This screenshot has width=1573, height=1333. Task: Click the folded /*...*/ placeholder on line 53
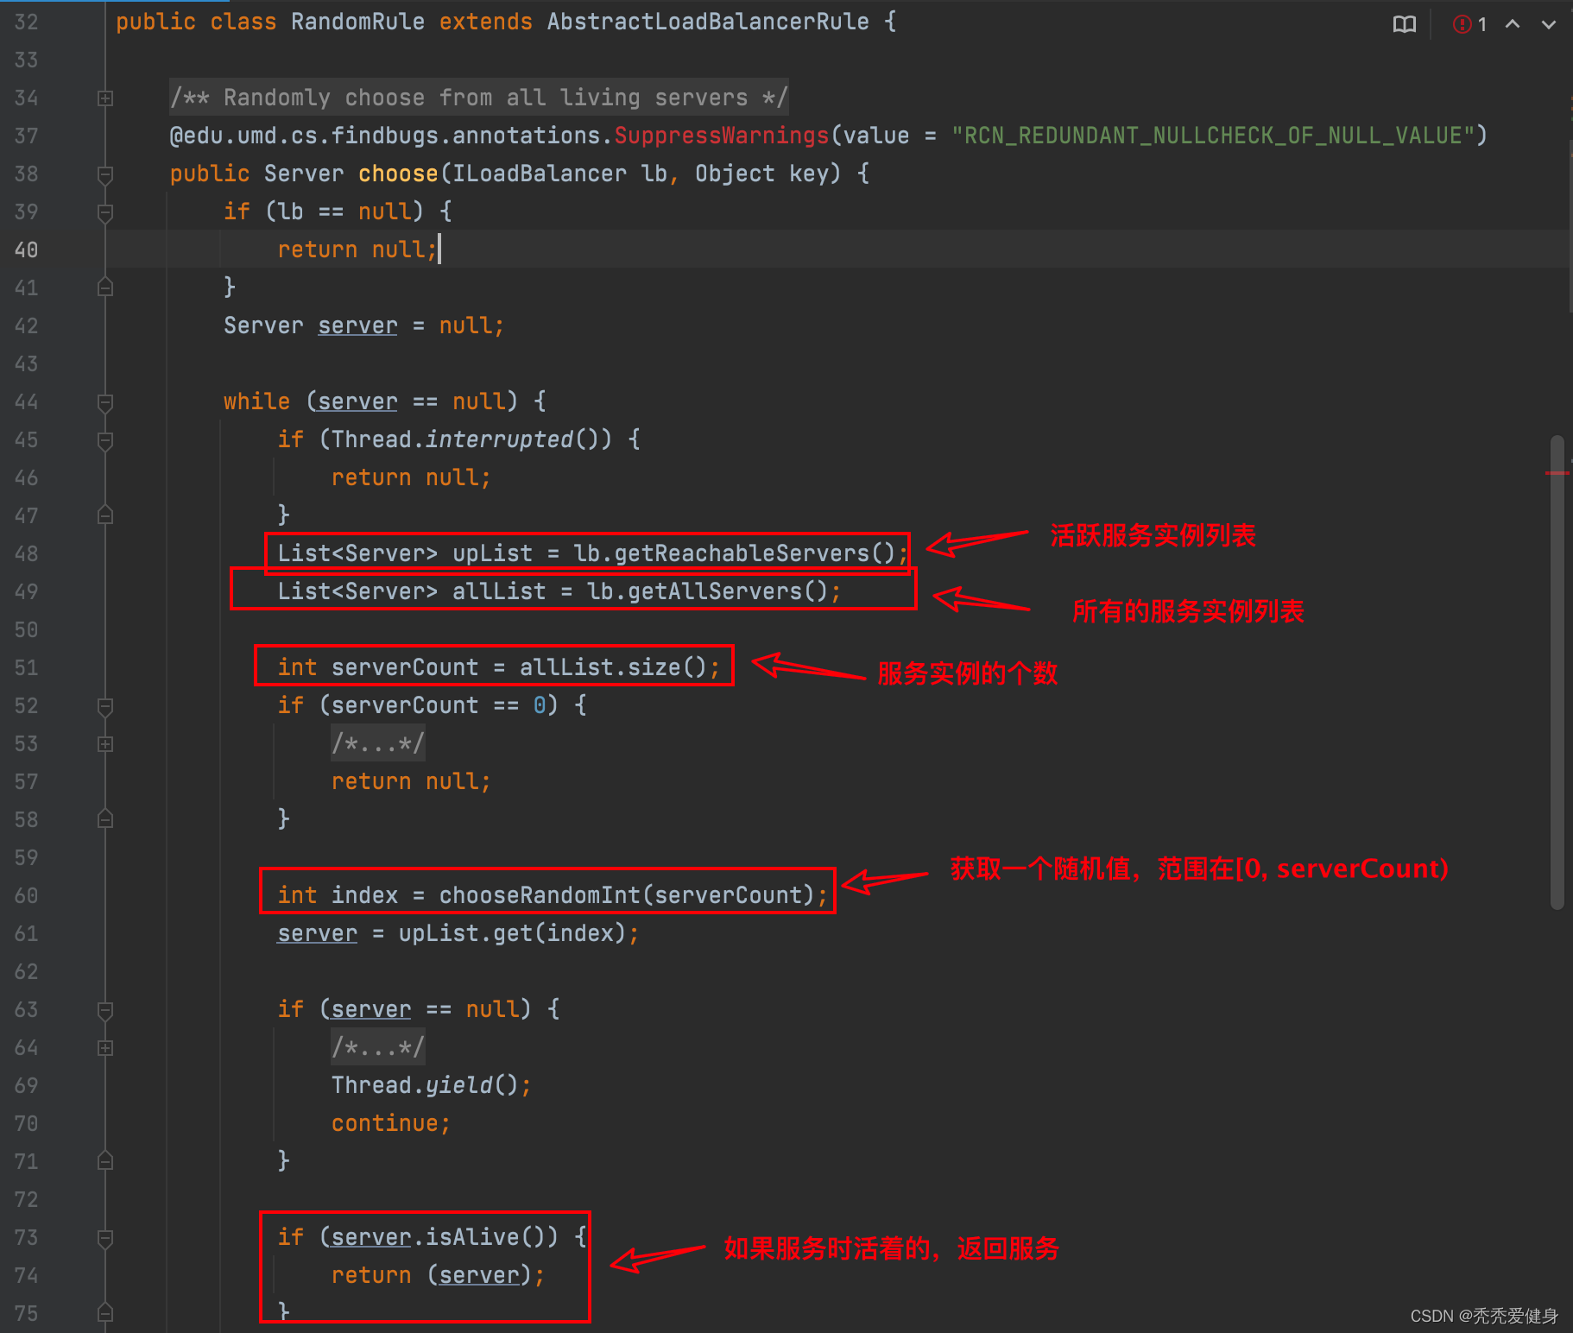tap(378, 743)
